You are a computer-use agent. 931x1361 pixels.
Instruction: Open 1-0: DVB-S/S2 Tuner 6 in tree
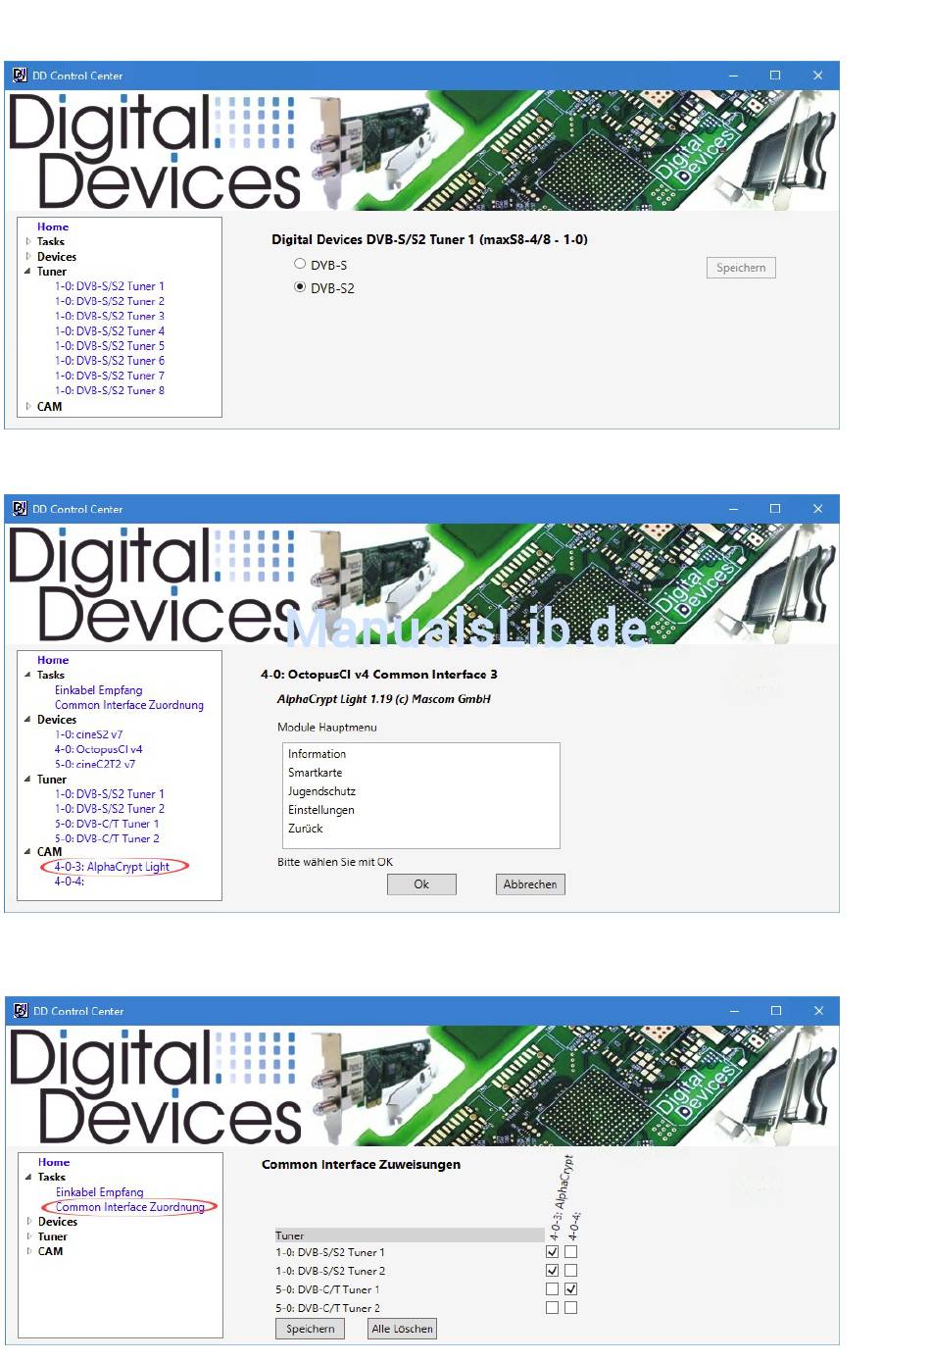click(x=110, y=361)
